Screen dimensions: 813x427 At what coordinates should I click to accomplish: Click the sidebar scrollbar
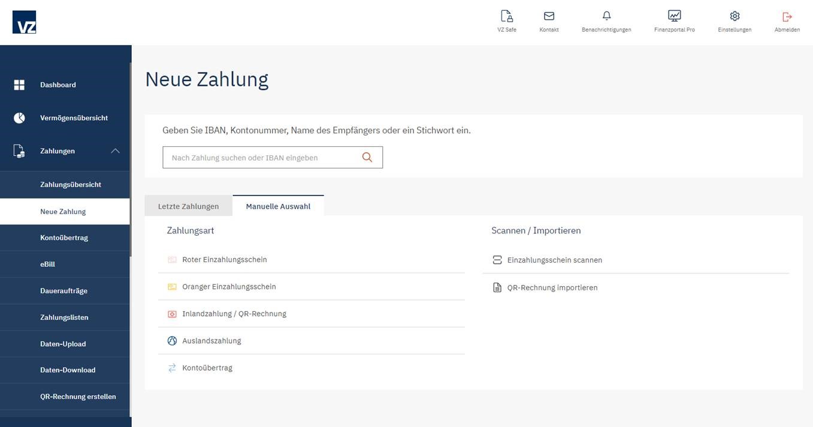click(x=130, y=159)
